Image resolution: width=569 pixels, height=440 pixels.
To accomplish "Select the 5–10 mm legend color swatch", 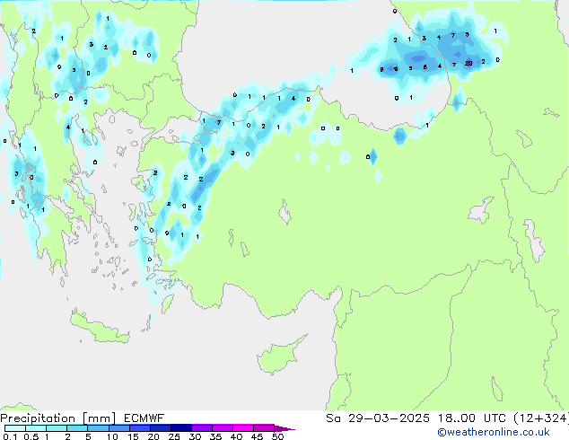I will point(98,428).
